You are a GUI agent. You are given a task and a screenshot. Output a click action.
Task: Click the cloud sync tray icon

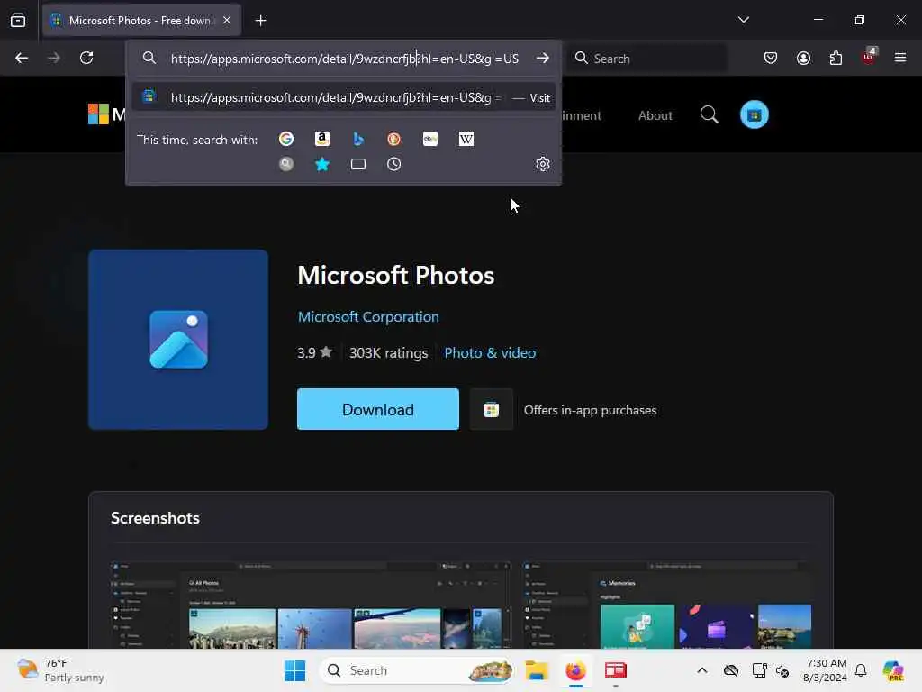(x=731, y=670)
